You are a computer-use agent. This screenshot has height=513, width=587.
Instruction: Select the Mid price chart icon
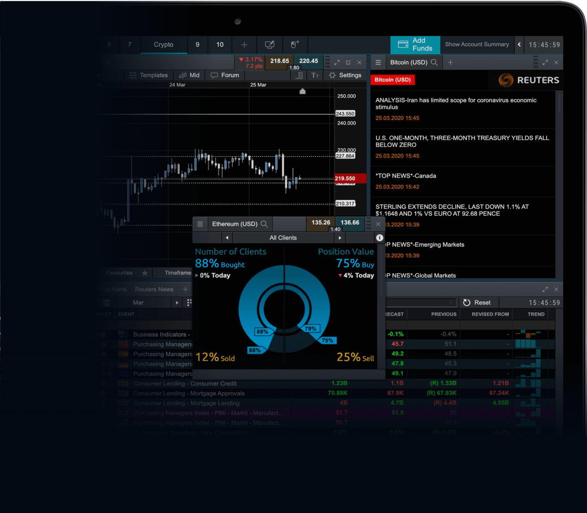189,75
